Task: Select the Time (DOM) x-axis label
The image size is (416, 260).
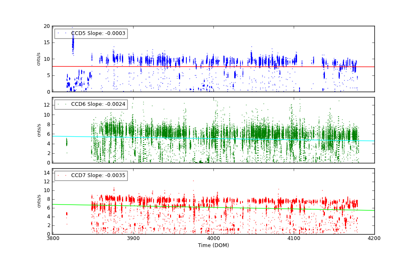Action: click(x=213, y=245)
